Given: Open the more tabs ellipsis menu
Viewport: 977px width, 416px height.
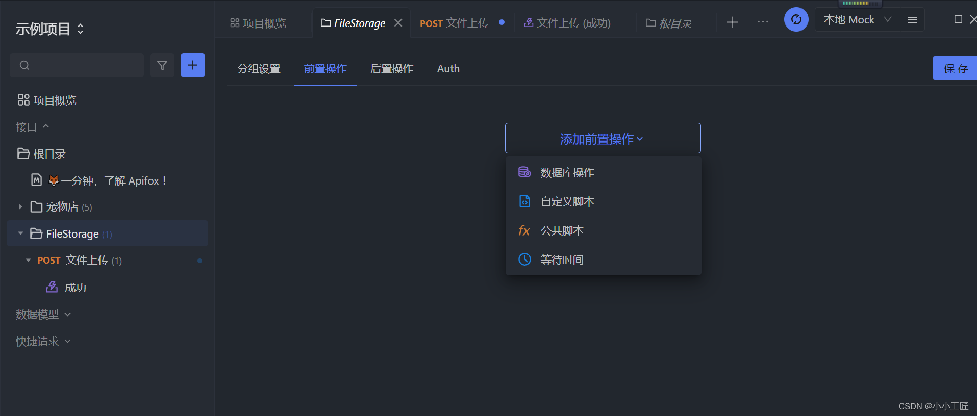Looking at the screenshot, I should pos(763,22).
